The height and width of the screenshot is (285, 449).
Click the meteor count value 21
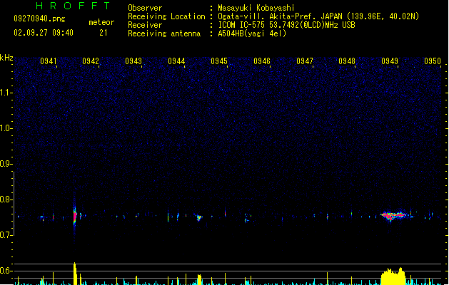[104, 33]
